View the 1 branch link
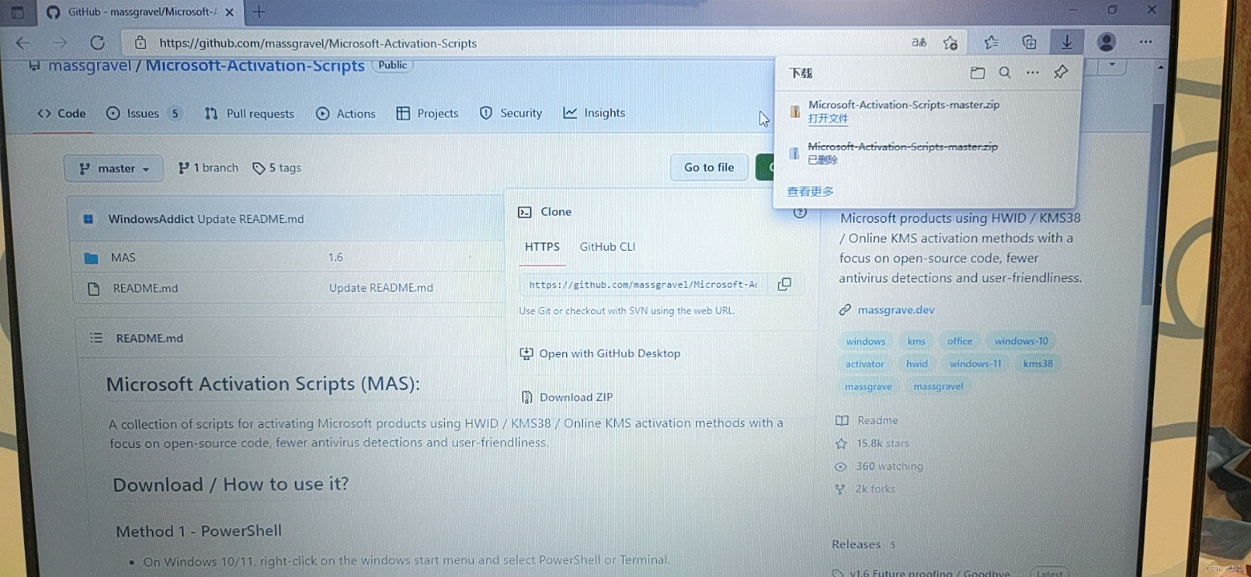 pos(208,168)
